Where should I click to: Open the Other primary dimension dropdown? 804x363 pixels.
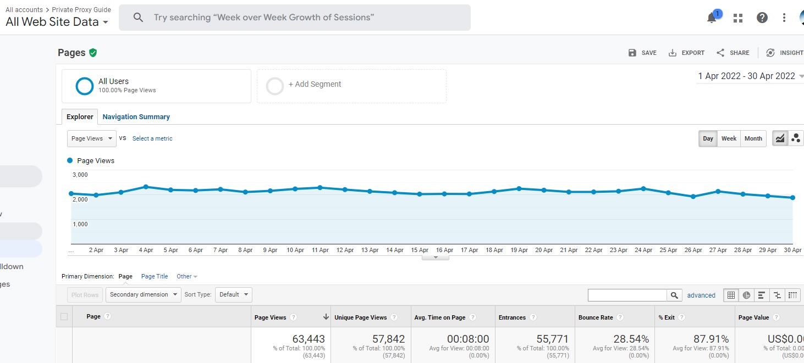pyautogui.click(x=187, y=276)
